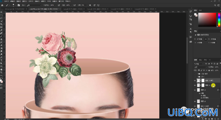The width and height of the screenshot is (221, 120).
Task: Select the Eyedropper tool
Action: tap(1, 30)
